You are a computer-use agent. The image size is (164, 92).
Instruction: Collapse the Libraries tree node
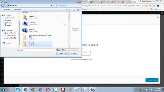(x=3, y=15)
